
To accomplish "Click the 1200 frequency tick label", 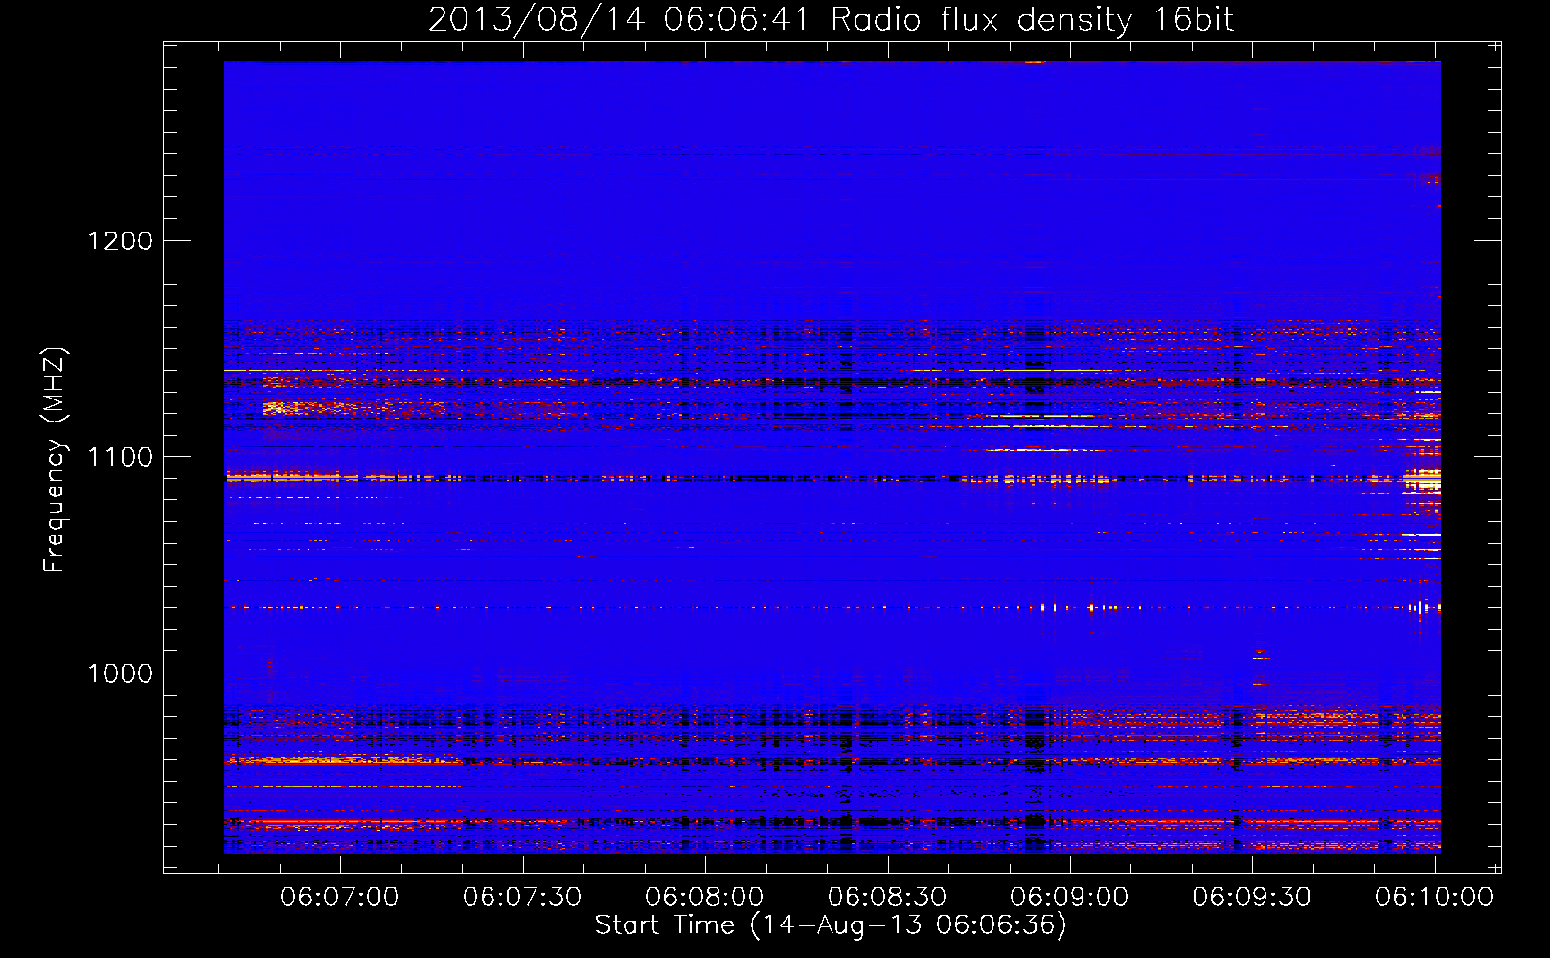I will coord(121,240).
